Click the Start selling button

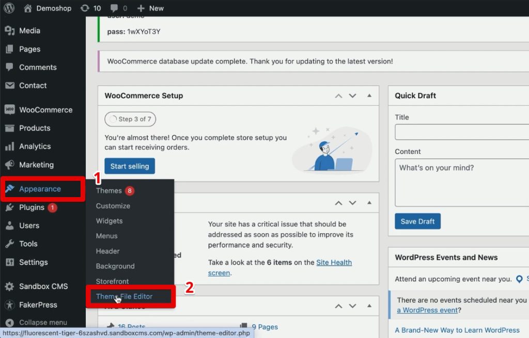[130, 166]
